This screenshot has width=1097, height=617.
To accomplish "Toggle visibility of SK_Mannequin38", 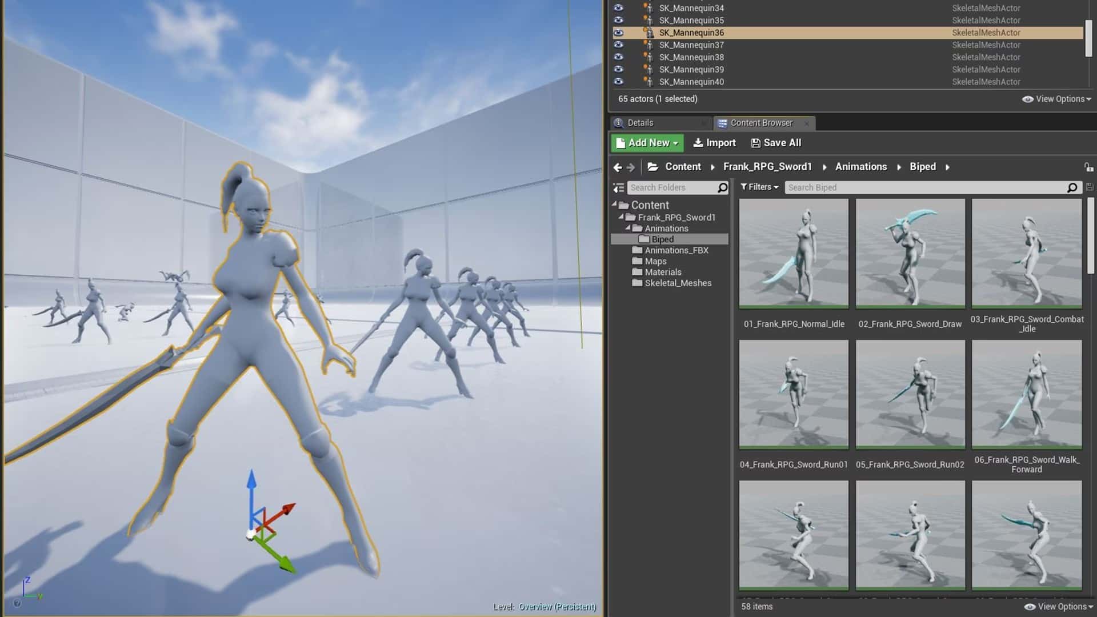I will [x=618, y=57].
